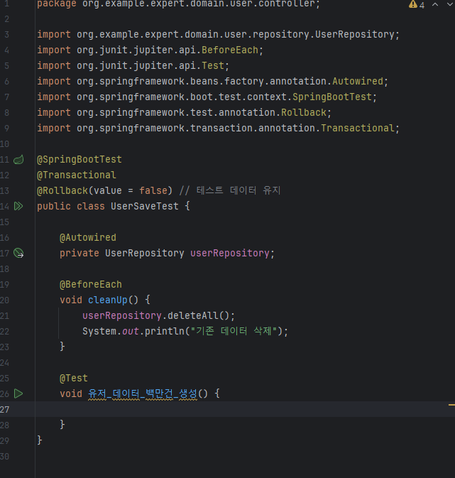Click the warning triangle inspection icon

413,4
